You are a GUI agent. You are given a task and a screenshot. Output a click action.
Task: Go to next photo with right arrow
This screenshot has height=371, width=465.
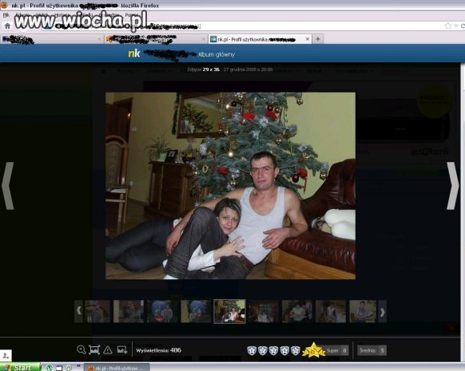(x=453, y=186)
